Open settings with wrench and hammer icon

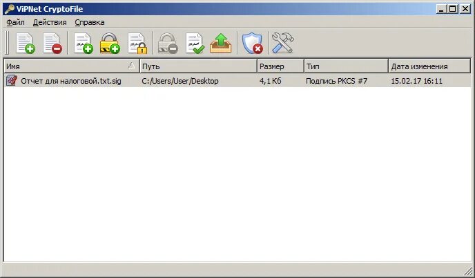coord(282,43)
